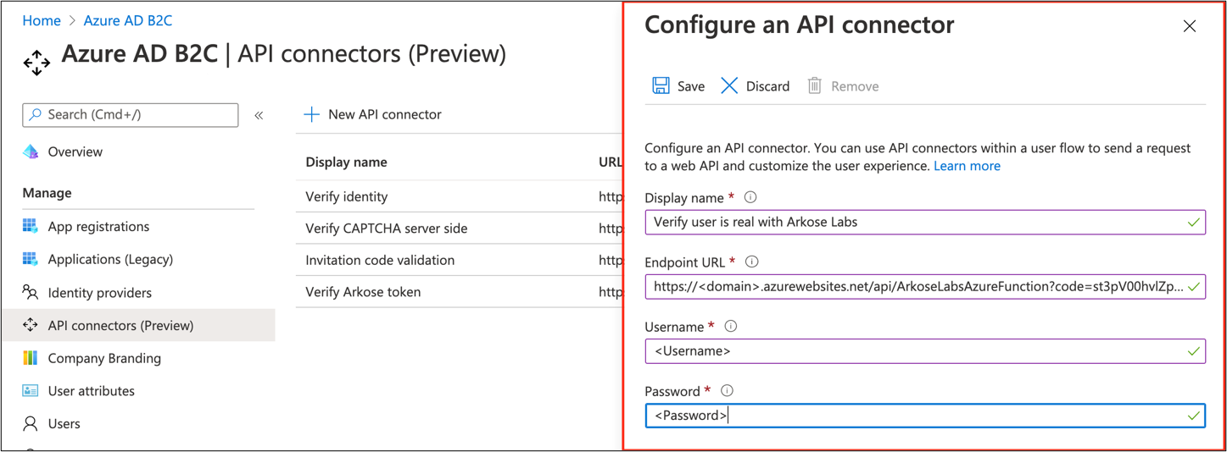Viewport: 1227px width, 452px height.
Task: Click the Save button label
Action: click(691, 86)
